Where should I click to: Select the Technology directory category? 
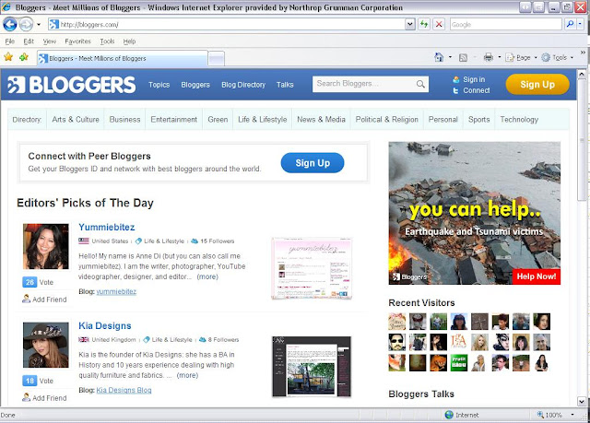[519, 120]
